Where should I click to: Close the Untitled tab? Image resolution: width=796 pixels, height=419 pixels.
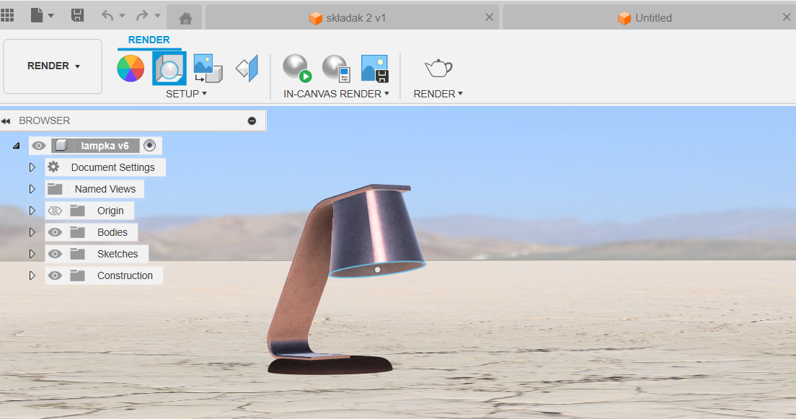787,17
